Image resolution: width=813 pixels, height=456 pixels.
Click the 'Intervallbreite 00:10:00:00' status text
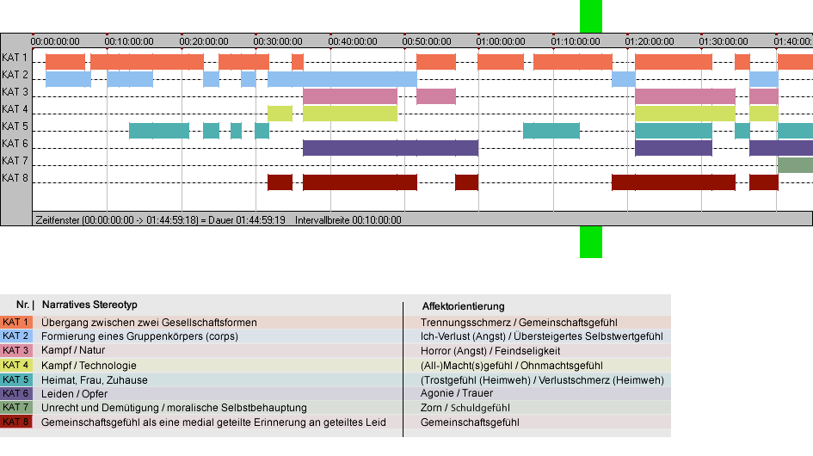[x=348, y=220]
